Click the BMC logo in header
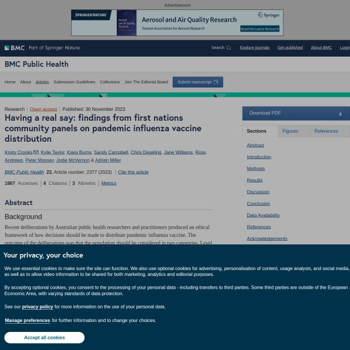Screen dimensions: 350x350 tap(15, 48)
